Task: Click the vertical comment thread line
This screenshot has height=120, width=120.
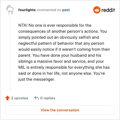Action: pyautogui.click(x=10, y=53)
